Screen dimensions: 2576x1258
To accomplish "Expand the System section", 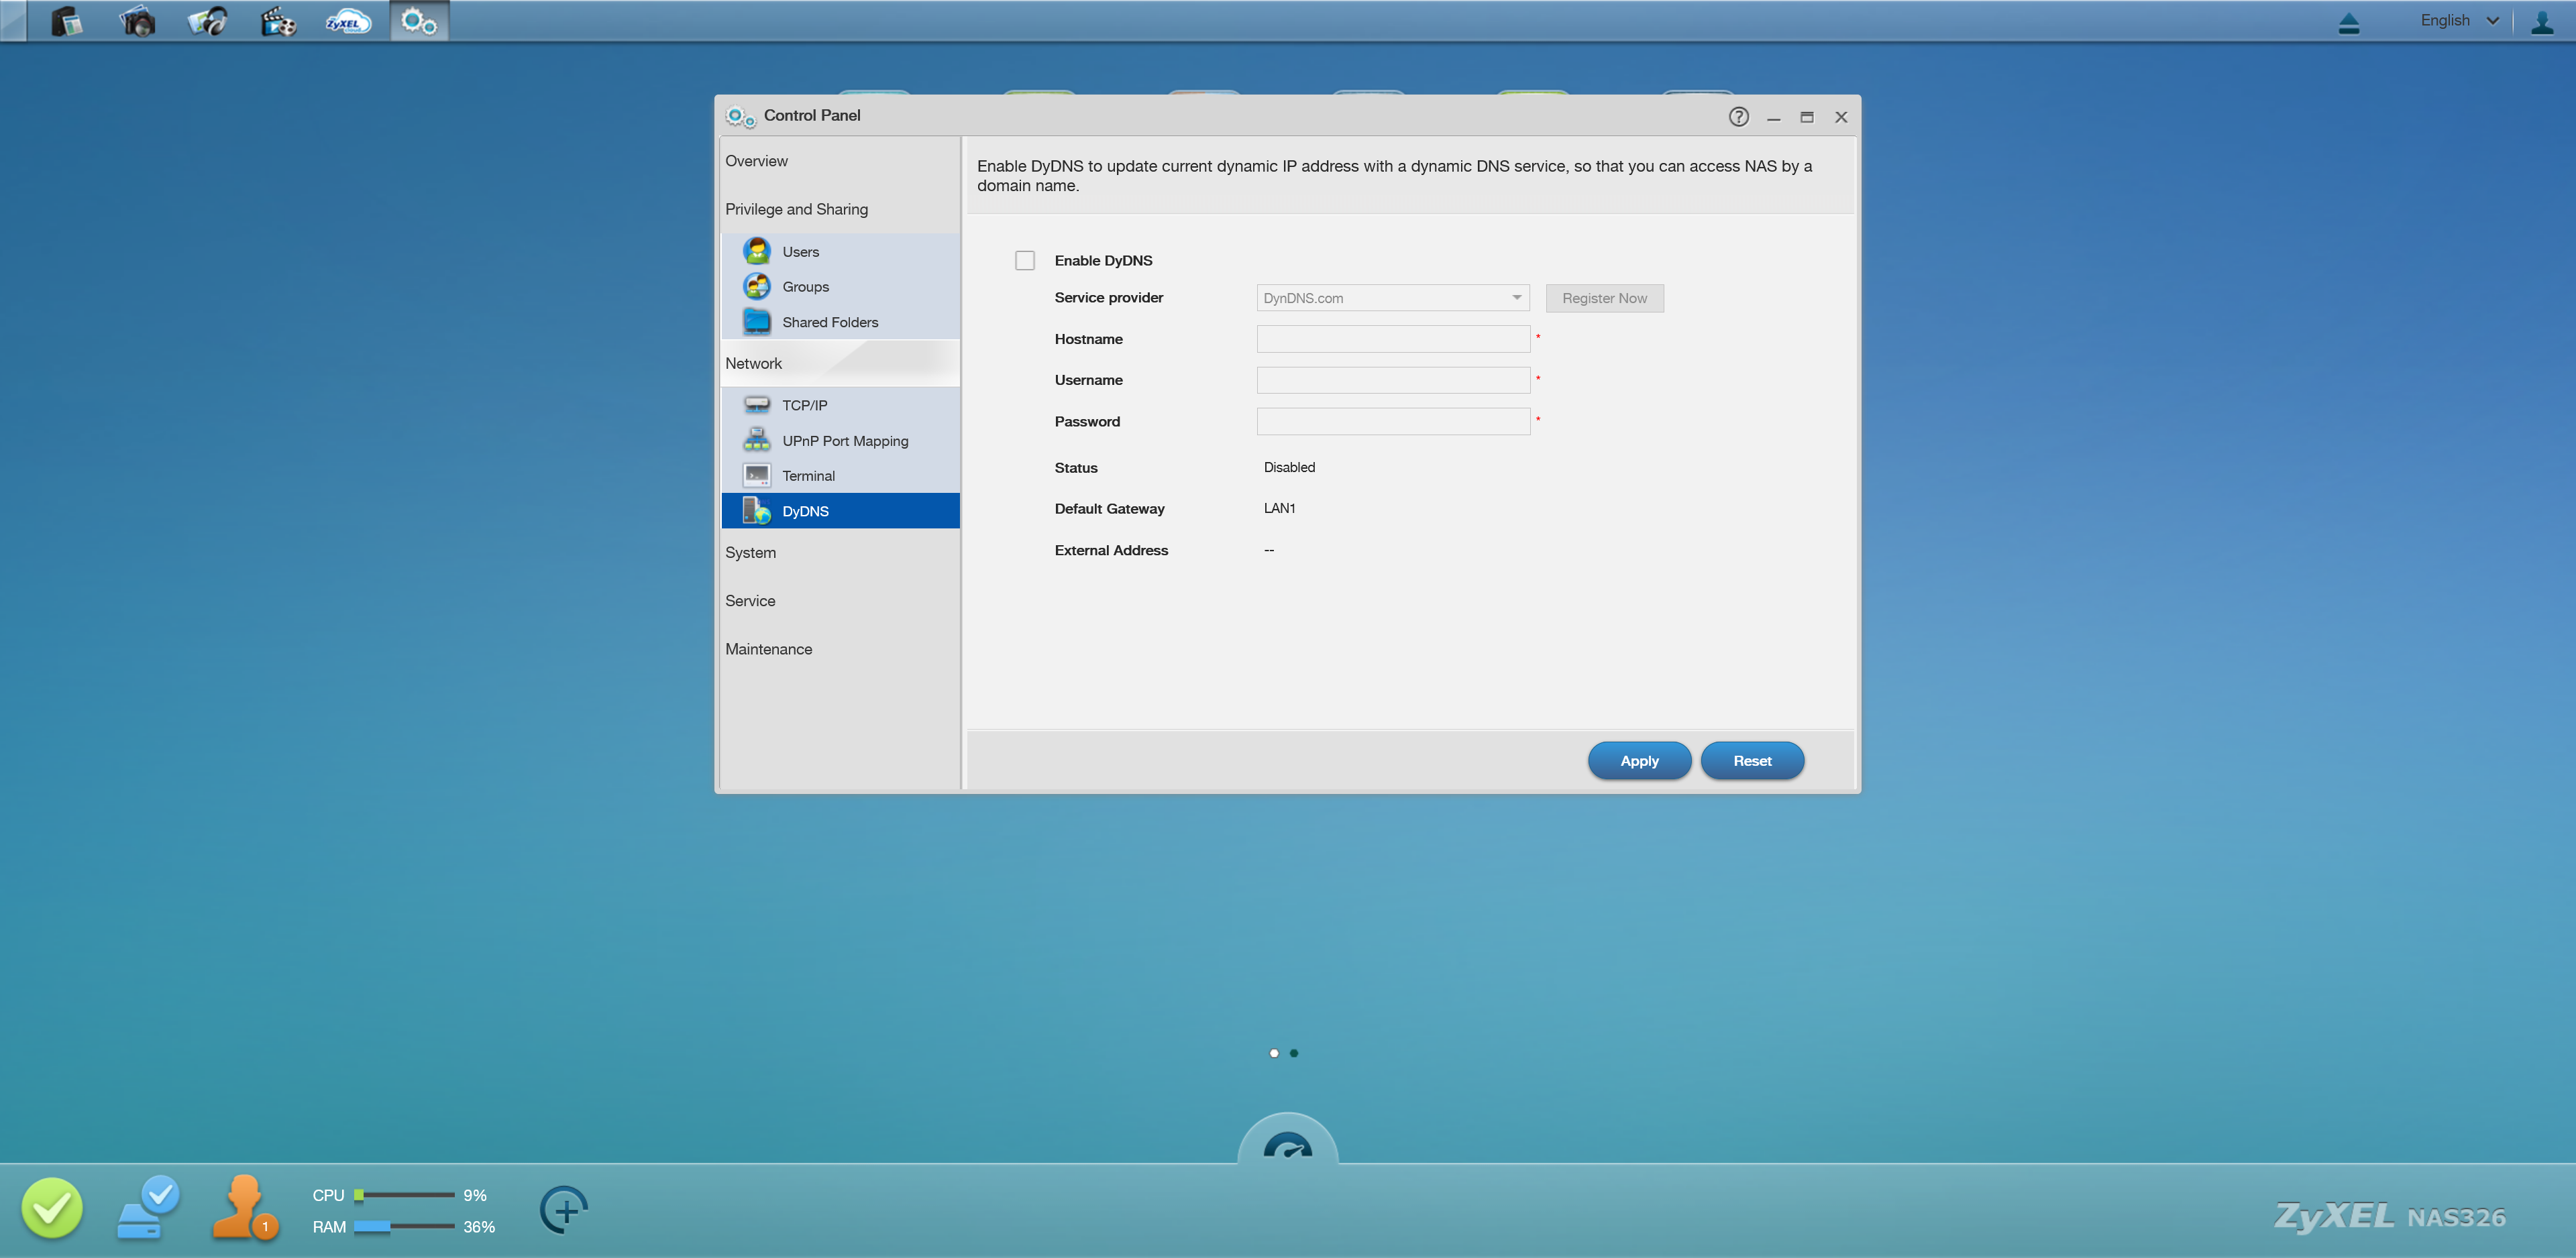I will pyautogui.click(x=751, y=553).
